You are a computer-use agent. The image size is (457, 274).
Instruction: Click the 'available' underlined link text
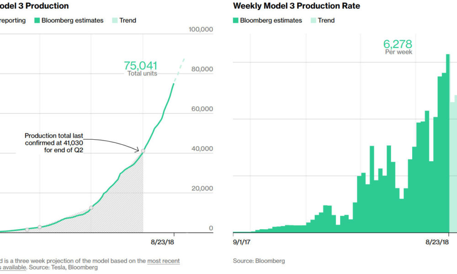pyautogui.click(x=15, y=267)
